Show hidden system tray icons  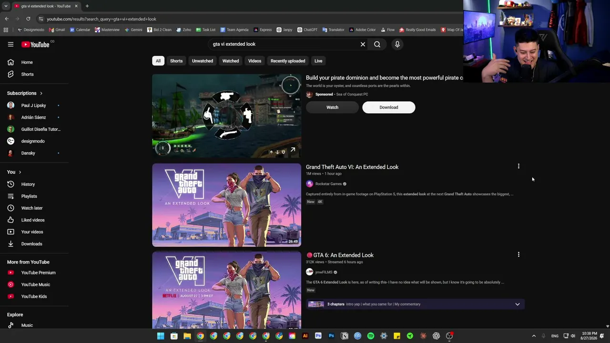tap(534, 336)
